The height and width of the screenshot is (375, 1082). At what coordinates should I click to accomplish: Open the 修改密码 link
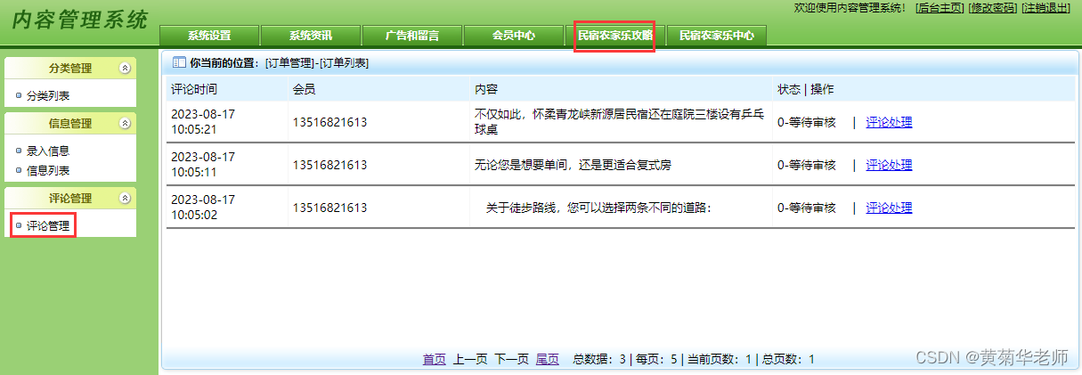pyautogui.click(x=993, y=8)
